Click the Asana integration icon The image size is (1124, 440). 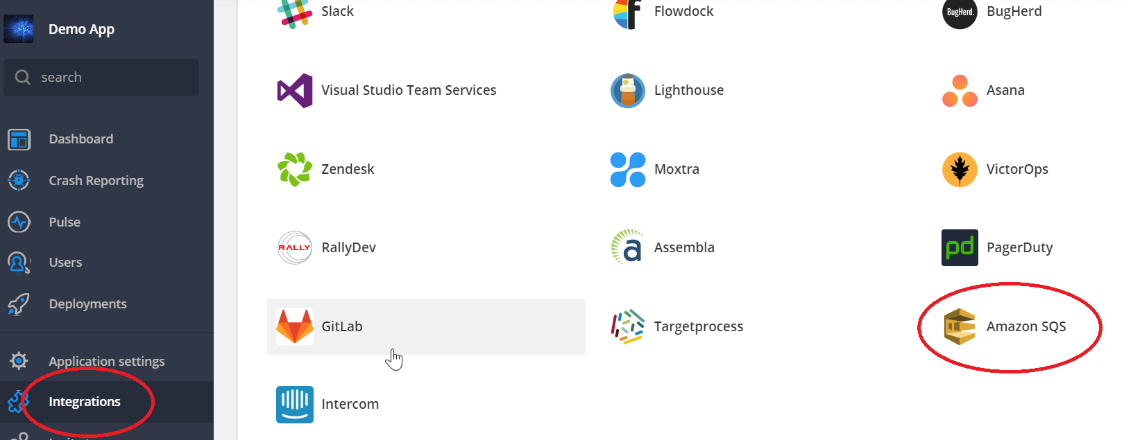point(960,90)
